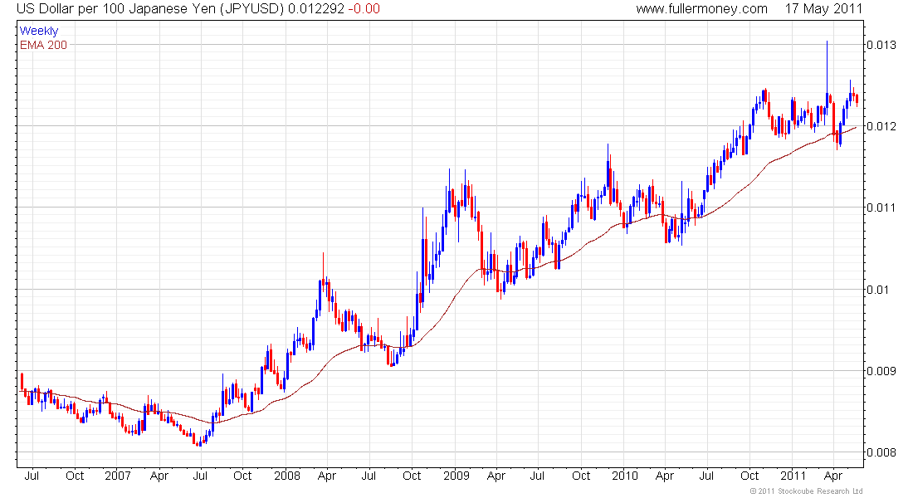
Task: Click the price value 0.012292
Action: click(x=315, y=9)
